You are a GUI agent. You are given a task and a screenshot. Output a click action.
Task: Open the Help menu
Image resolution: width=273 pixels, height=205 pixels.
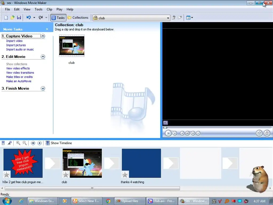pos(70,9)
